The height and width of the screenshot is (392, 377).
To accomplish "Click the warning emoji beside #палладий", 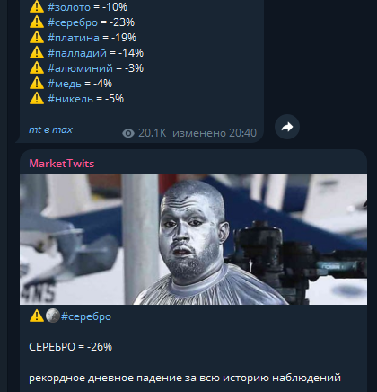I will pyautogui.click(x=37, y=52).
